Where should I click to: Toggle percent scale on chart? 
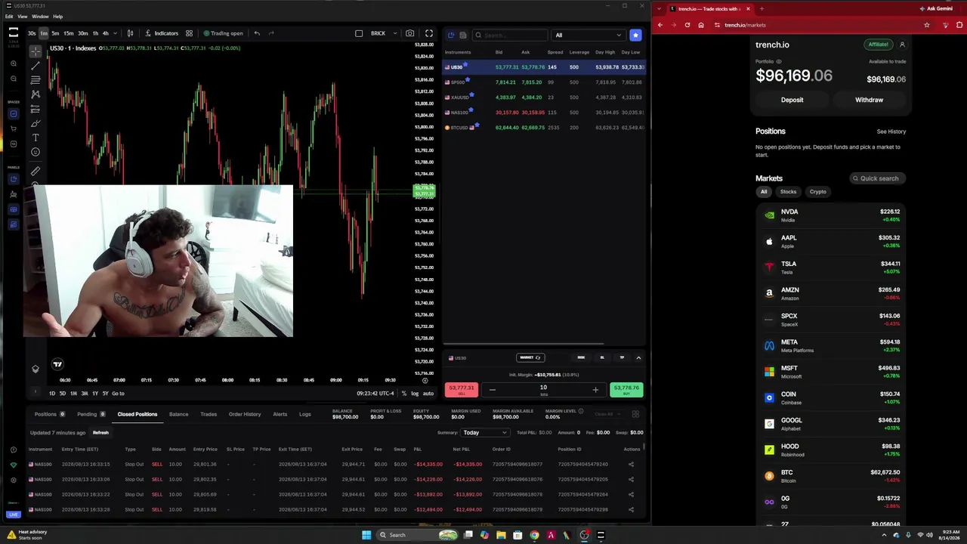click(x=404, y=393)
